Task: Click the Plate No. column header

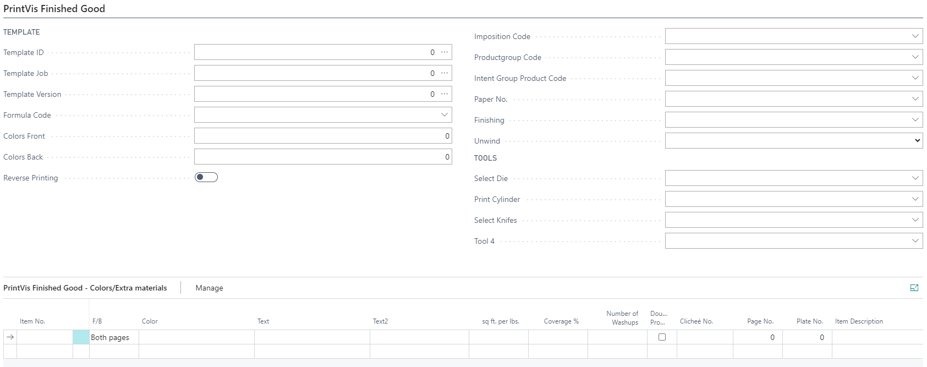Action: tap(810, 321)
